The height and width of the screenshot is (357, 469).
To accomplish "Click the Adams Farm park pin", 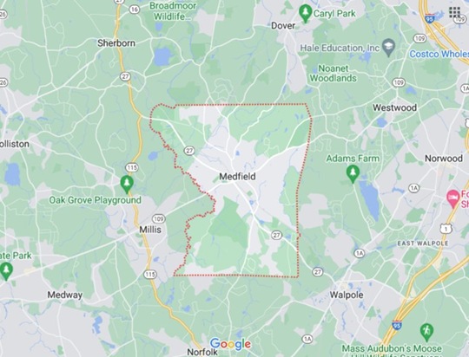I will point(353,174).
